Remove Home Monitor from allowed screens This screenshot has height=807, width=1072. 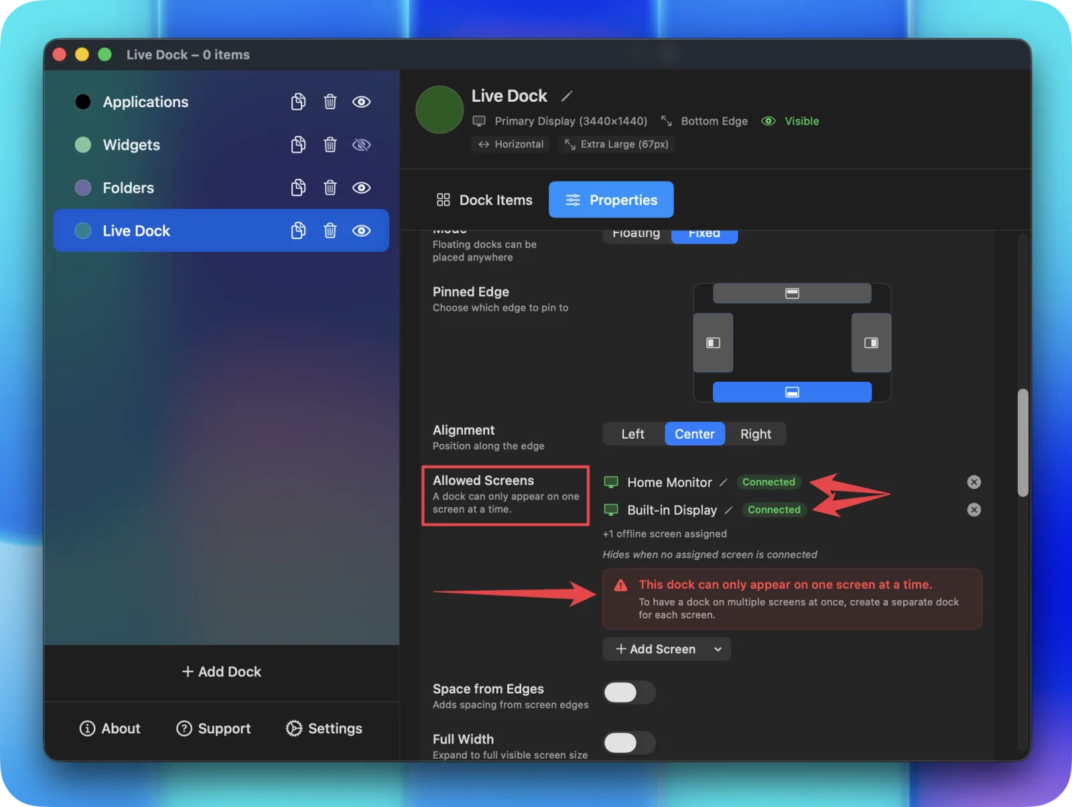(x=974, y=482)
